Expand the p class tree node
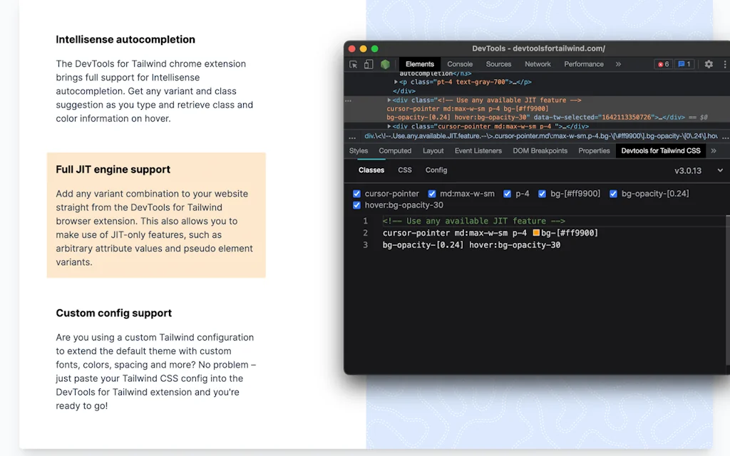The image size is (730, 456). (397, 81)
